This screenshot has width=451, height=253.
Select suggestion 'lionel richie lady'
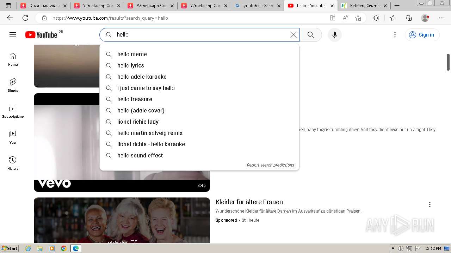199,122
